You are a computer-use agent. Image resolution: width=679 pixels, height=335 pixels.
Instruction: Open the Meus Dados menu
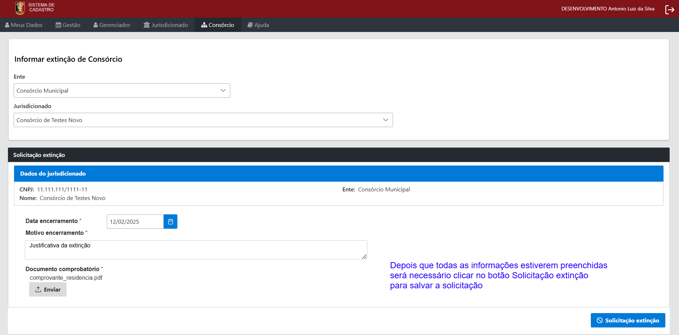24,25
